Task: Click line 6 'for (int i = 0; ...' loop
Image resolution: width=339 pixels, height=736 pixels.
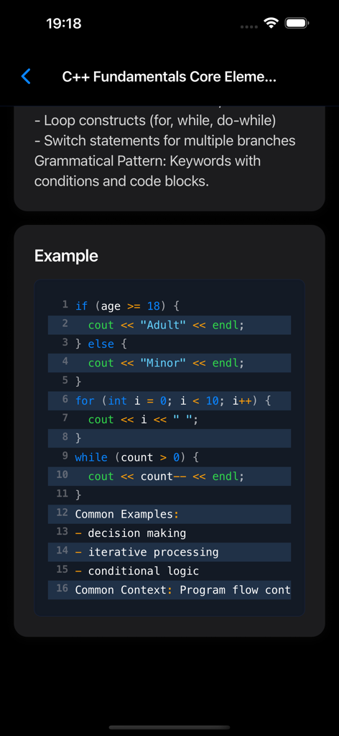Action: [169, 401]
